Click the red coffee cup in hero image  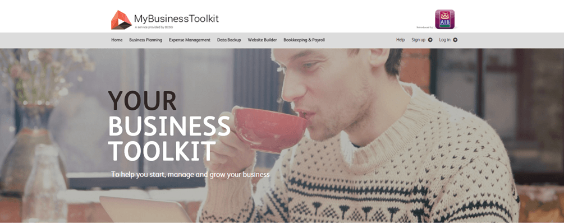pyautogui.click(x=269, y=128)
